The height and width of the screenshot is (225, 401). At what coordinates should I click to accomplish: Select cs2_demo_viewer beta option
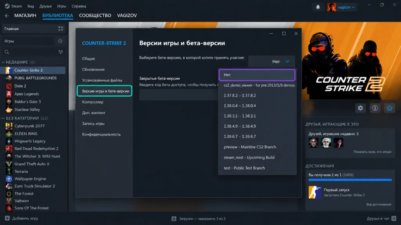pos(258,85)
